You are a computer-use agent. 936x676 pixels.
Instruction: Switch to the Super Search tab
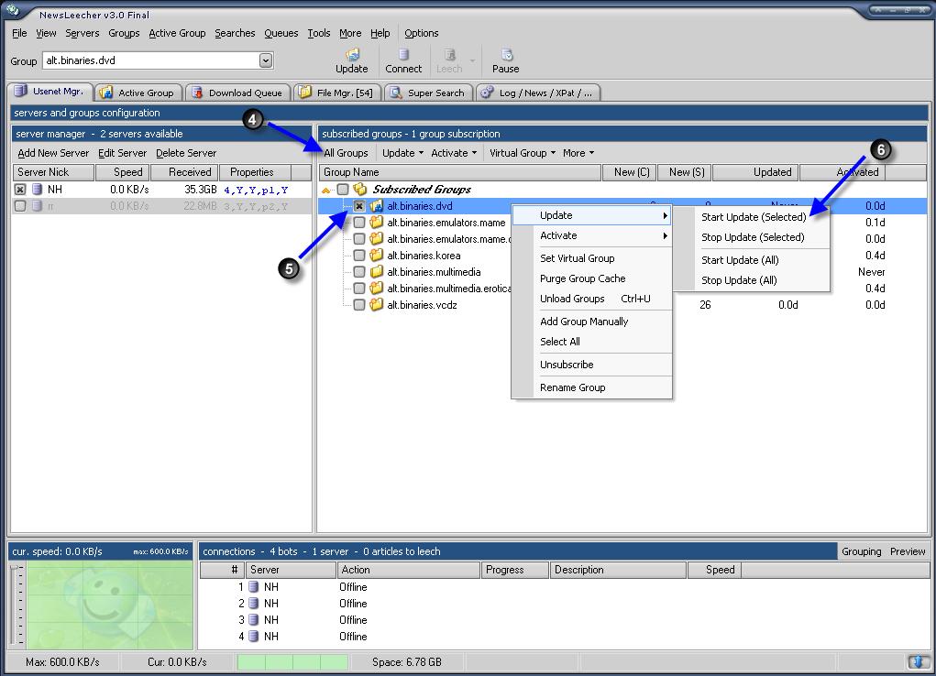coord(429,93)
